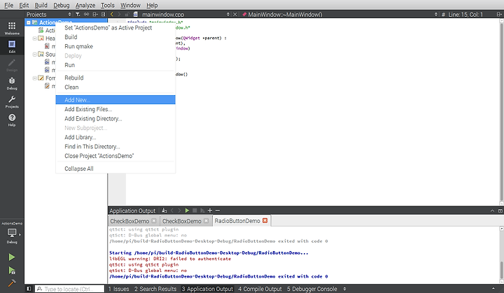Close the RadioButtonDemo output tab
Image resolution: width=504 pixels, height=293 pixels.
coord(265,221)
